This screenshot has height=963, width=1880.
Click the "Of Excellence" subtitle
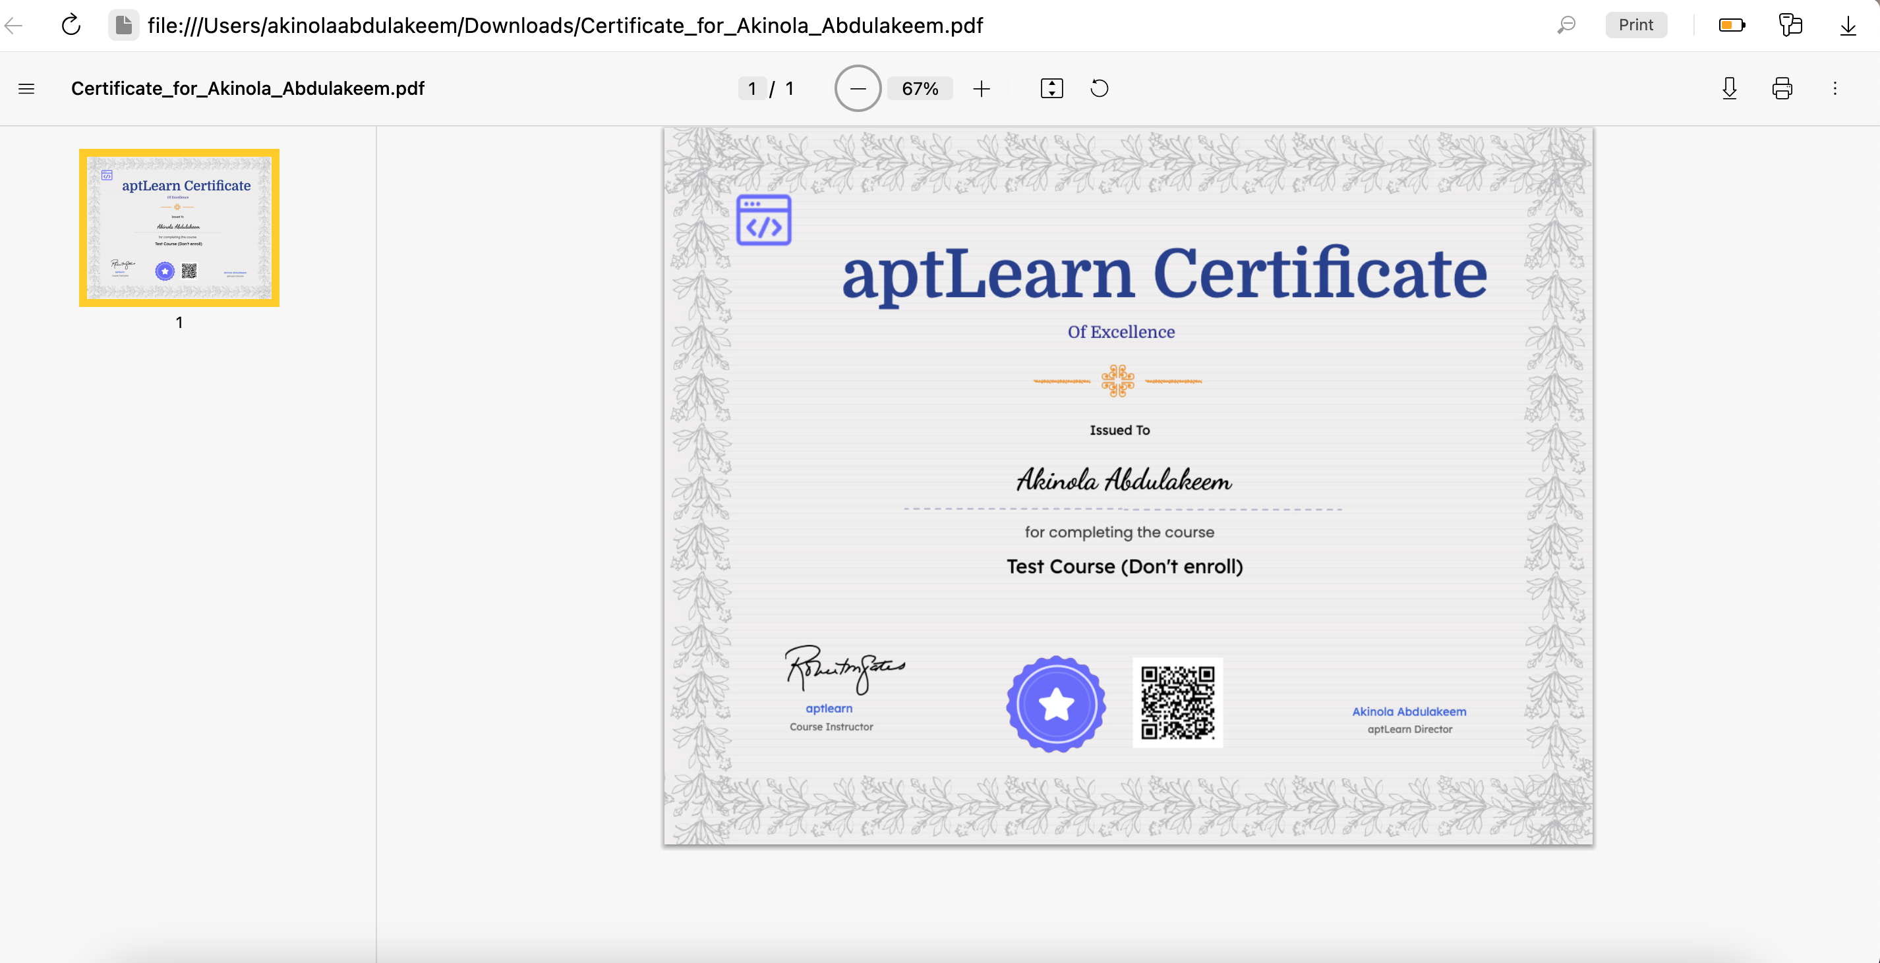coord(1121,332)
